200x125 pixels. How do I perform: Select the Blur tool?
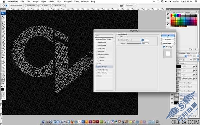click(3, 54)
